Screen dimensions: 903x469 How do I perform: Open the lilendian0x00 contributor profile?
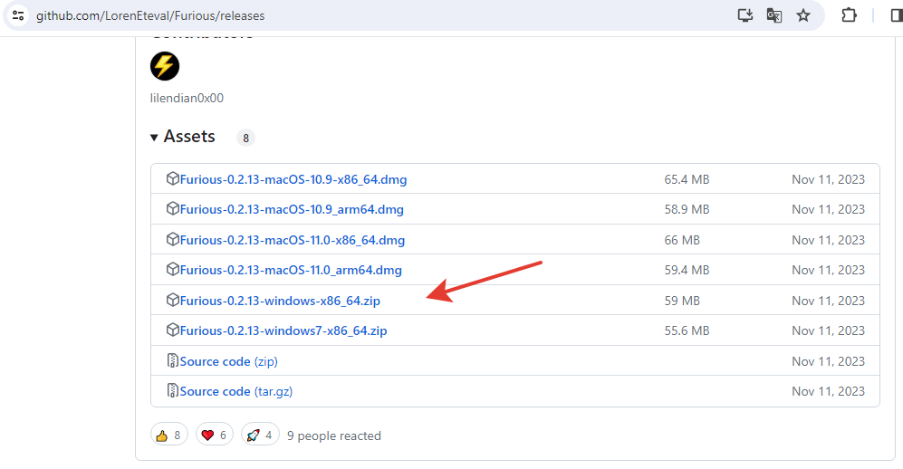tap(187, 98)
